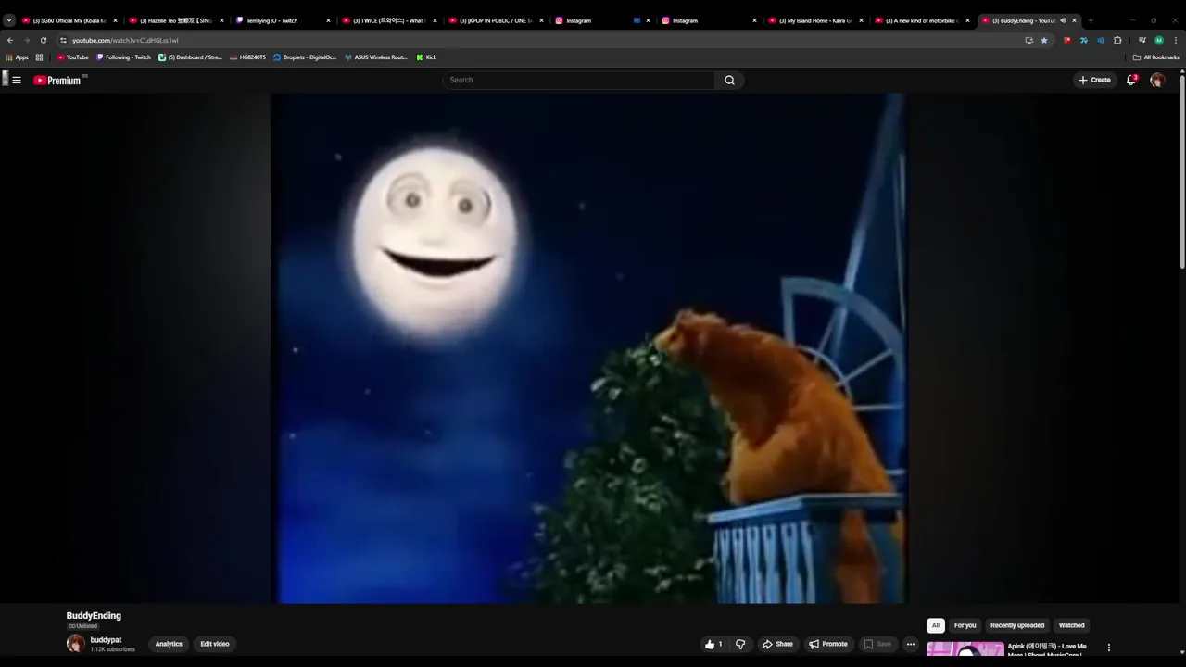
Task: Select the All filter chip
Action: (x=936, y=625)
